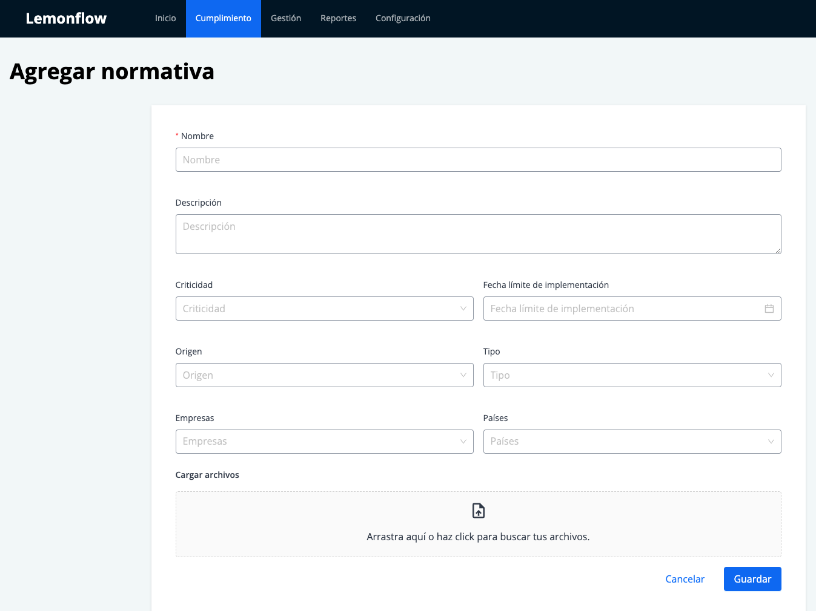Open the Reportes menu

click(338, 18)
